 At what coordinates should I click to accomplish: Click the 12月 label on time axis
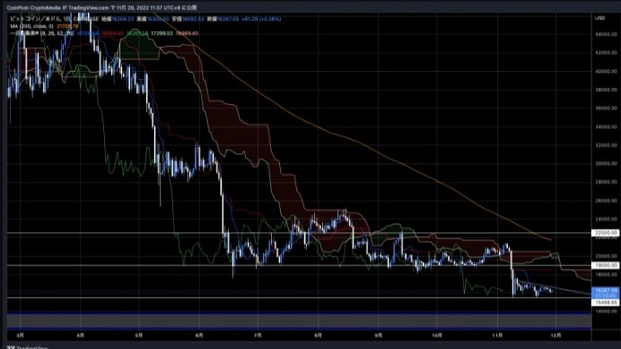(x=555, y=336)
